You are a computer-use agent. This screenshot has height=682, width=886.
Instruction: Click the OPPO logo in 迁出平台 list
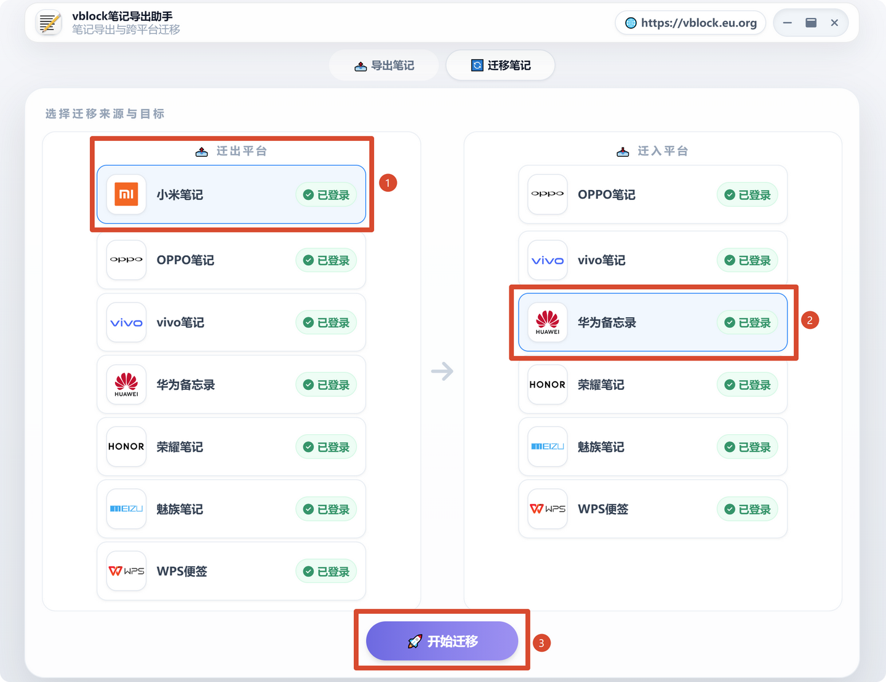(x=126, y=260)
